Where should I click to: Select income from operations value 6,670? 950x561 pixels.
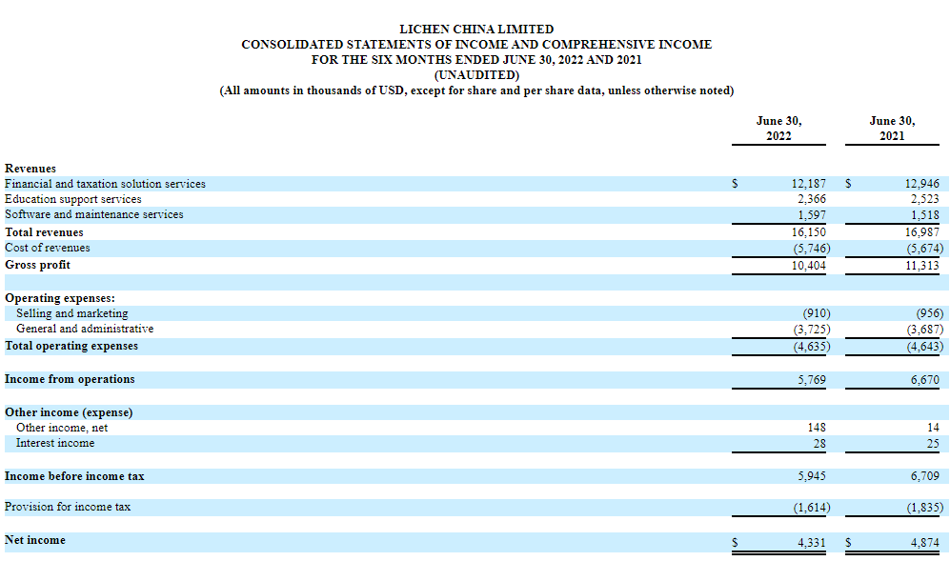pyautogui.click(x=924, y=380)
